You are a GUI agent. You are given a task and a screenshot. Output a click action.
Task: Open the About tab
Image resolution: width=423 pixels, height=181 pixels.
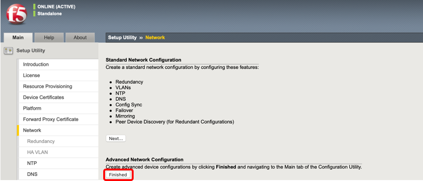[x=80, y=38]
